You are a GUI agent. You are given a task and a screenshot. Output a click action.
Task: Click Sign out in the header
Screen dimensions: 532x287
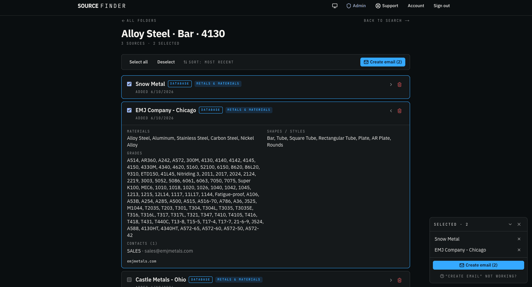442,6
